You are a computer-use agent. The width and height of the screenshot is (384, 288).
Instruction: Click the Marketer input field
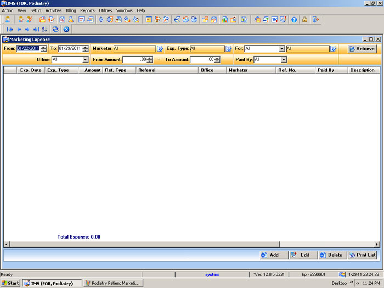point(135,48)
